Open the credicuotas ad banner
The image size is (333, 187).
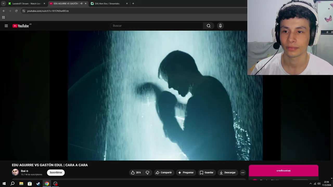[284, 171]
